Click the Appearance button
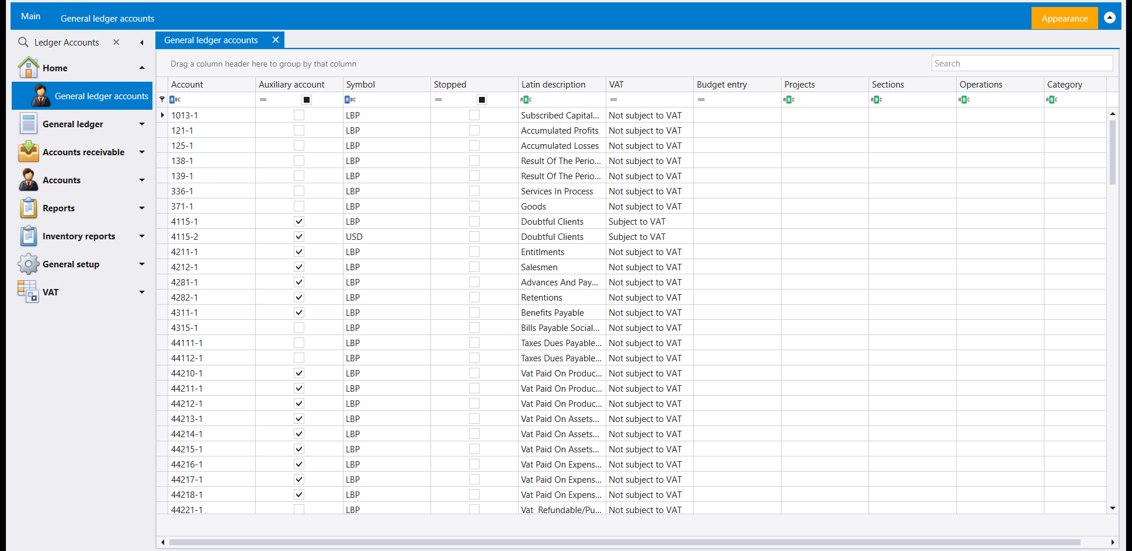This screenshot has height=551, width=1132. (1064, 18)
